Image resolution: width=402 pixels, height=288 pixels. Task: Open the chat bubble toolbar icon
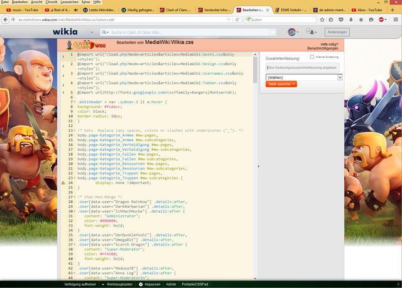(371, 19)
